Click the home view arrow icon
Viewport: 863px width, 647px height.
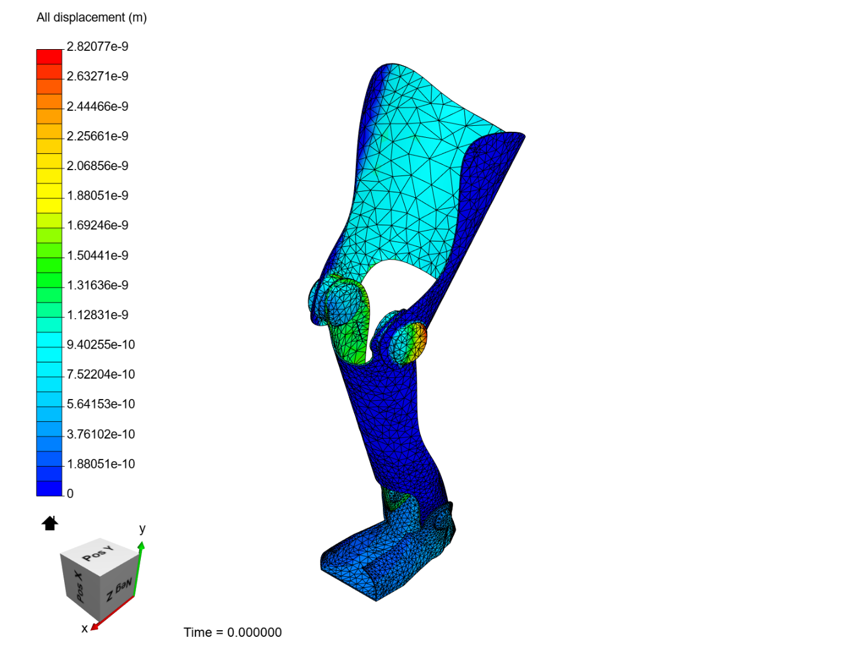(x=50, y=524)
